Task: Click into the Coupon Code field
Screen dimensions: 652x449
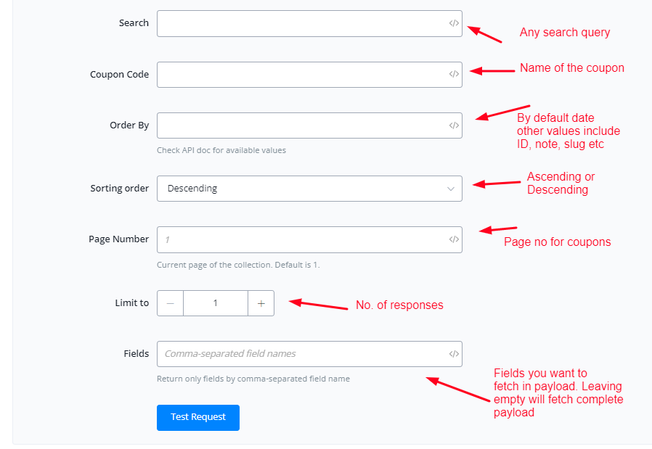Action: 301,74
